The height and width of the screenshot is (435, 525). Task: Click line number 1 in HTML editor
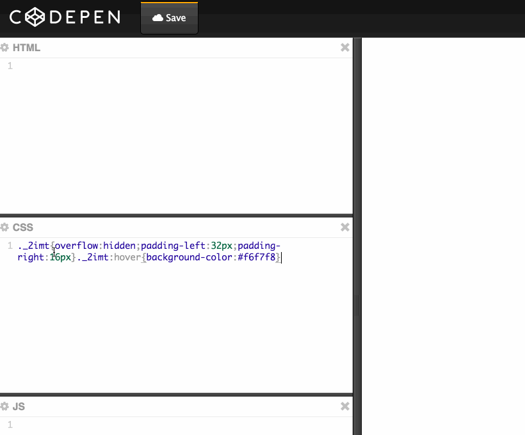pyautogui.click(x=10, y=66)
